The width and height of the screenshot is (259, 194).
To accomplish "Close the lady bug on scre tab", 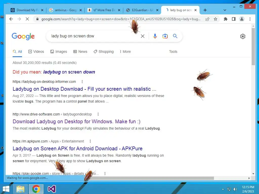I will pyautogui.click(x=196, y=10).
